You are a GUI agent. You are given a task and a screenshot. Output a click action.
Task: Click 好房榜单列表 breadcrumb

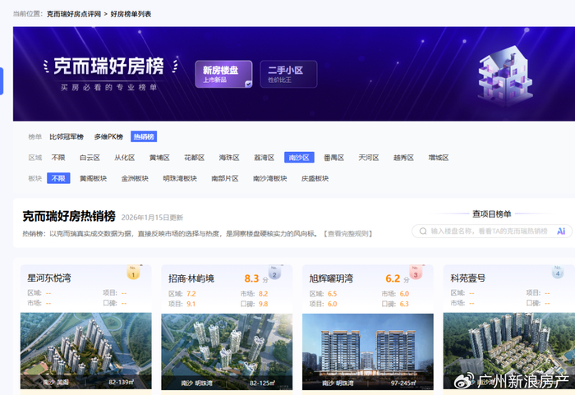tap(131, 14)
